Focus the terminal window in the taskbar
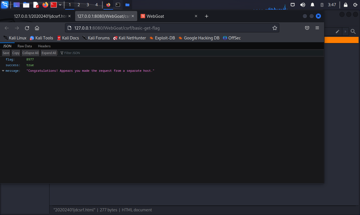Screen dimensions: 360x215 118,5
